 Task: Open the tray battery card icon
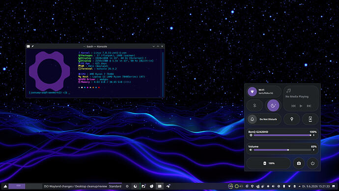[294, 186]
